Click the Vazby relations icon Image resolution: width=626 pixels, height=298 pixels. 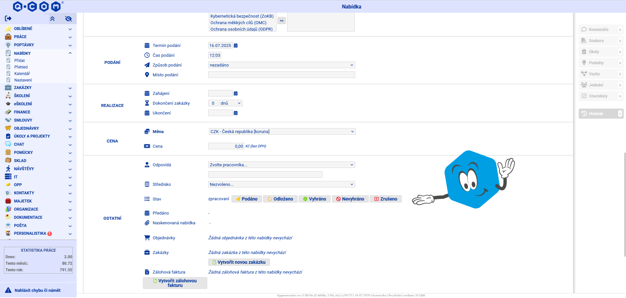point(584,74)
